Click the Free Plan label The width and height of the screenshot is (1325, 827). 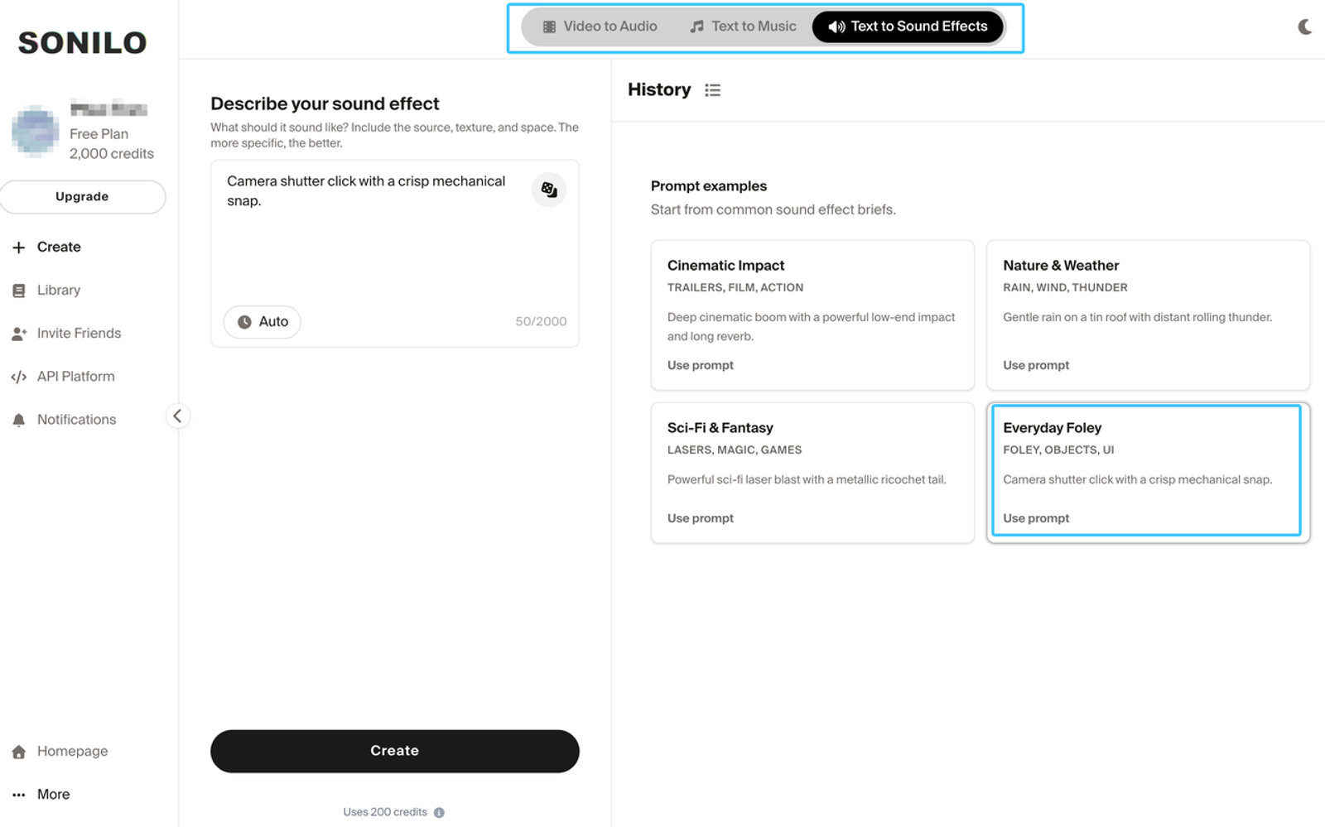point(99,134)
